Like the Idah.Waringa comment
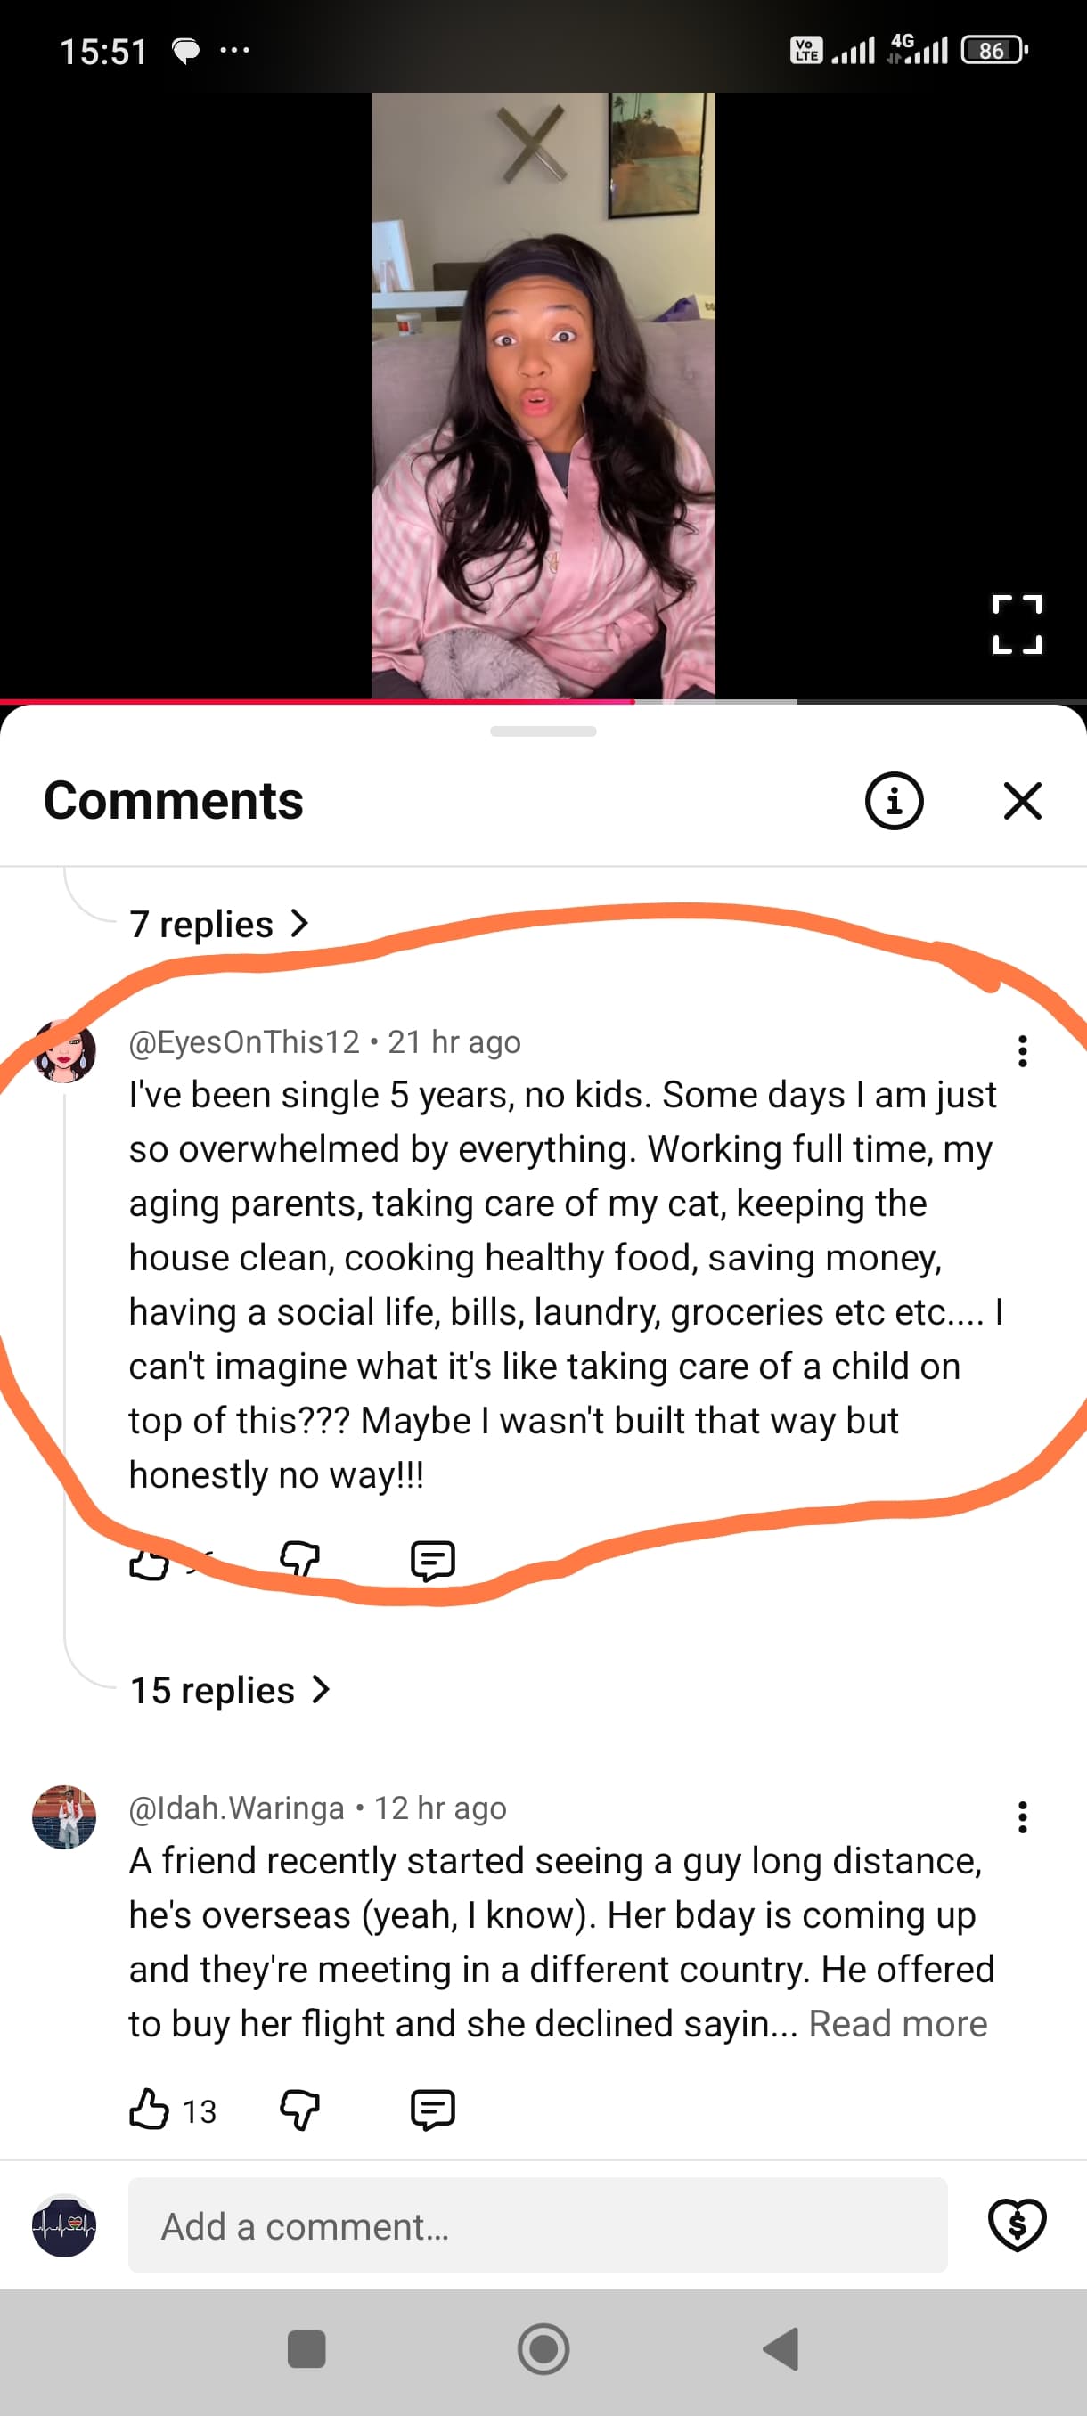Screen dimensions: 1087x2416 [149, 2110]
